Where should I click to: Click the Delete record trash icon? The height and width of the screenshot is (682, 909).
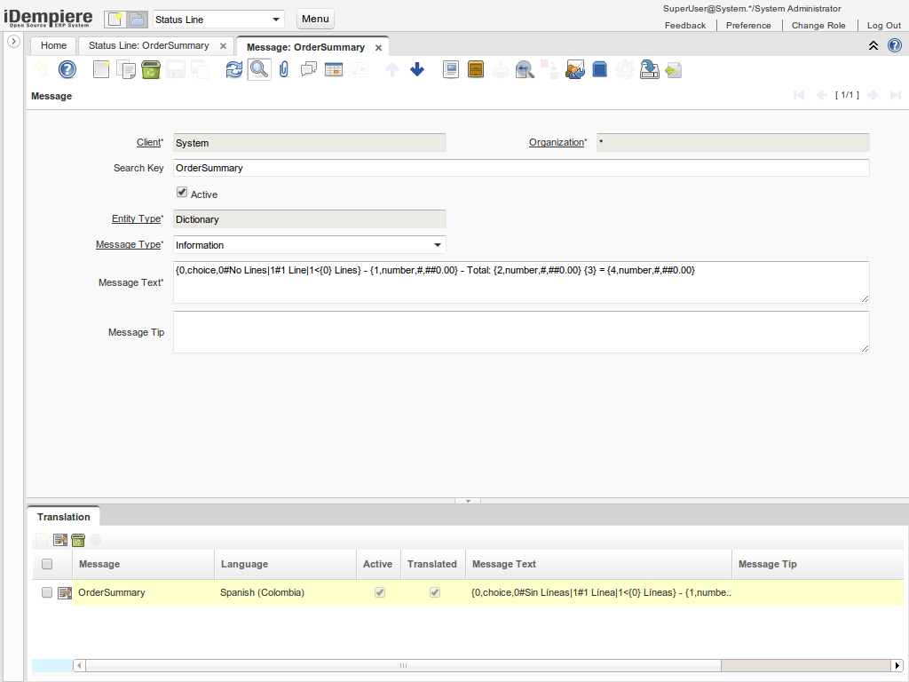(151, 69)
